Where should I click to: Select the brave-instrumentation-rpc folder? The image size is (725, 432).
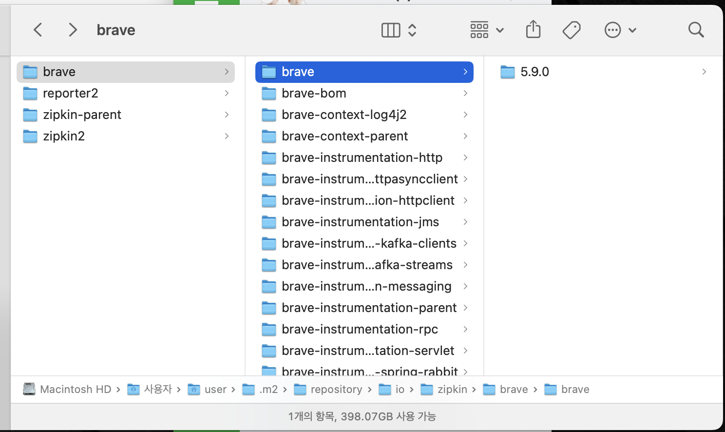pos(364,329)
